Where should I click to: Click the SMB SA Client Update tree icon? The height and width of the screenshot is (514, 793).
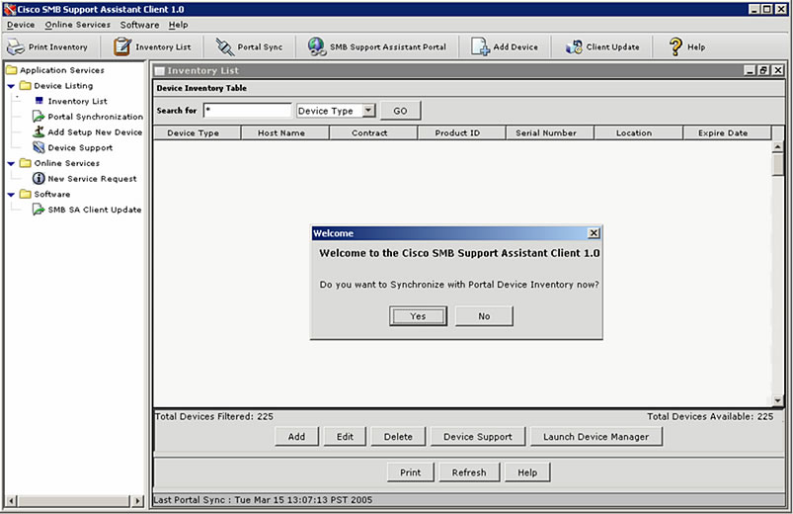click(x=39, y=210)
